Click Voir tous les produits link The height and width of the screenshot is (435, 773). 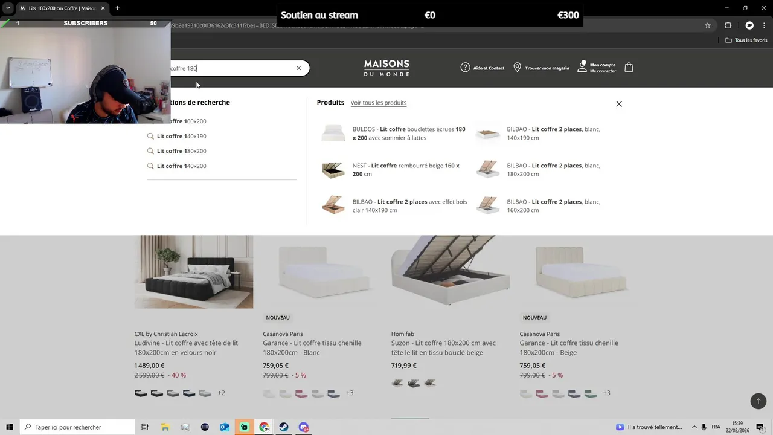tap(379, 103)
